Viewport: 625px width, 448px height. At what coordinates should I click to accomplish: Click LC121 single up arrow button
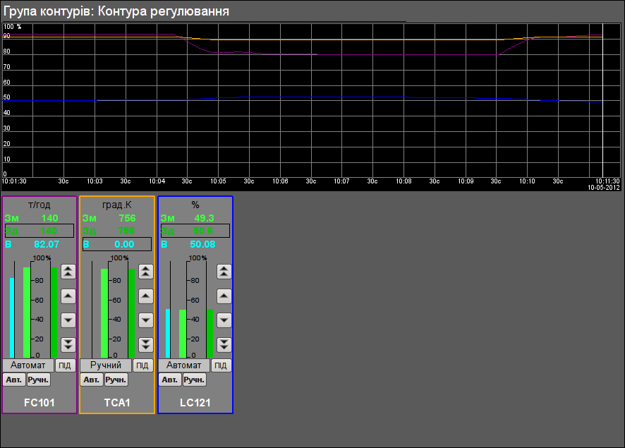[224, 296]
